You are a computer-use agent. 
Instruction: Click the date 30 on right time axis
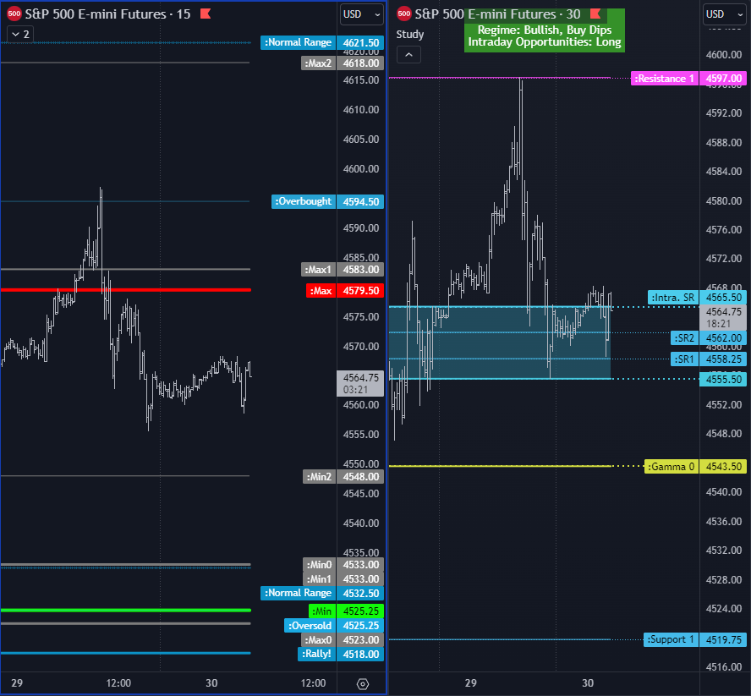pyautogui.click(x=588, y=683)
